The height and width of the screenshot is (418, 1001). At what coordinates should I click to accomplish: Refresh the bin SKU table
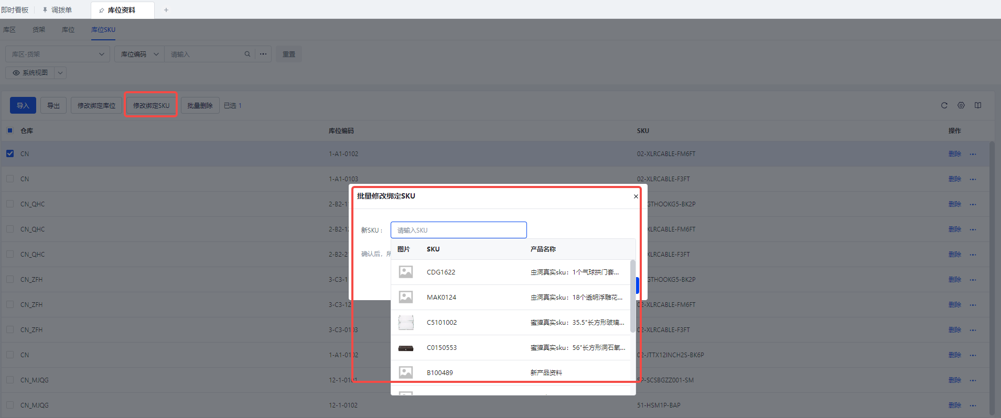[x=944, y=105]
